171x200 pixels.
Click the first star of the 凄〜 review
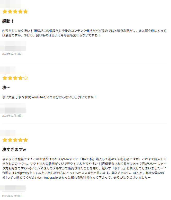point(5,78)
